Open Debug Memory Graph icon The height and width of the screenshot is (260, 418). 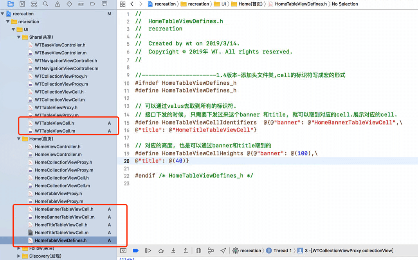211,250
